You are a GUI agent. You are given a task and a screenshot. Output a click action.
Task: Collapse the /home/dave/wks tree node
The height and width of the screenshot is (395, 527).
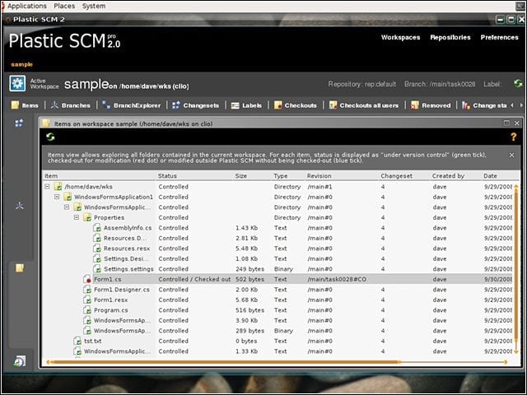48,187
